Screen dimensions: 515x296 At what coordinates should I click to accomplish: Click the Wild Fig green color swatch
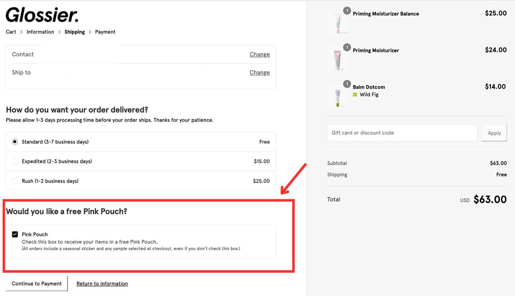355,95
